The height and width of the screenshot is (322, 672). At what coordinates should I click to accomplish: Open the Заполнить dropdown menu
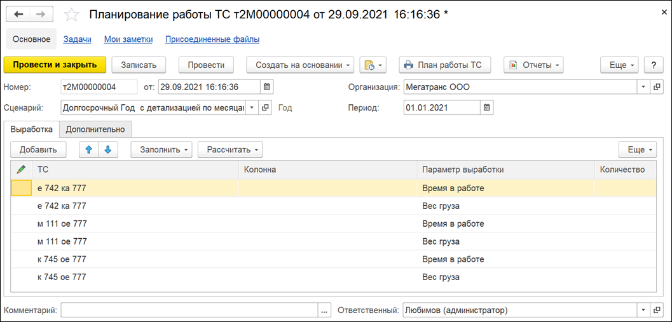[161, 150]
